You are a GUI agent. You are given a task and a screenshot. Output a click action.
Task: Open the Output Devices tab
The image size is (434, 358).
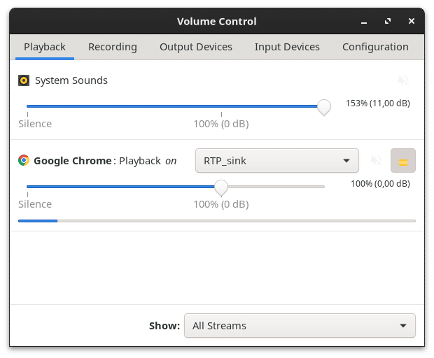point(196,47)
